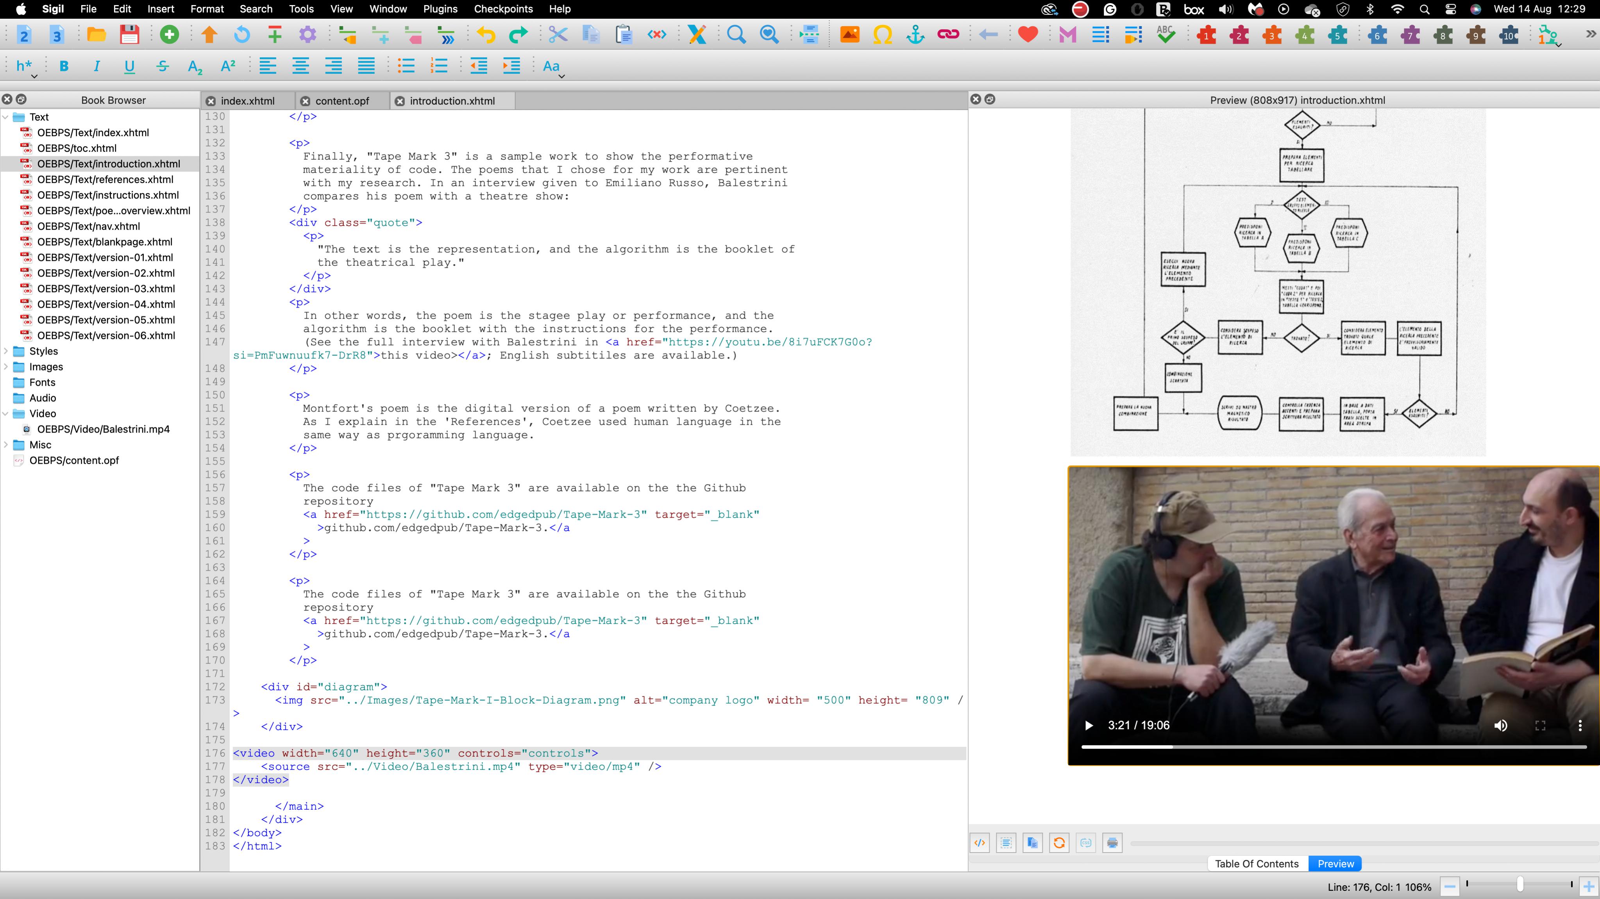This screenshot has width=1600, height=899.
Task: Click the Insert Special Character omega icon
Action: click(x=882, y=35)
